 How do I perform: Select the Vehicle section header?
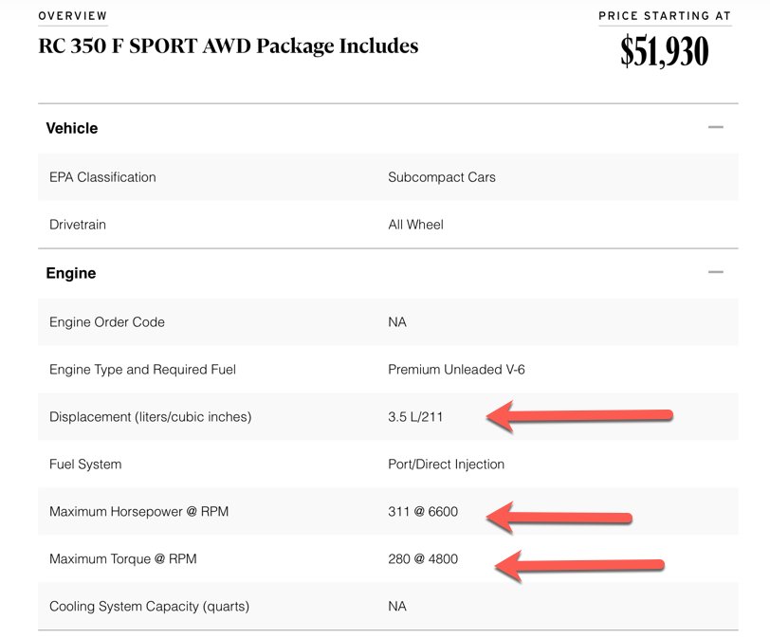tap(72, 128)
